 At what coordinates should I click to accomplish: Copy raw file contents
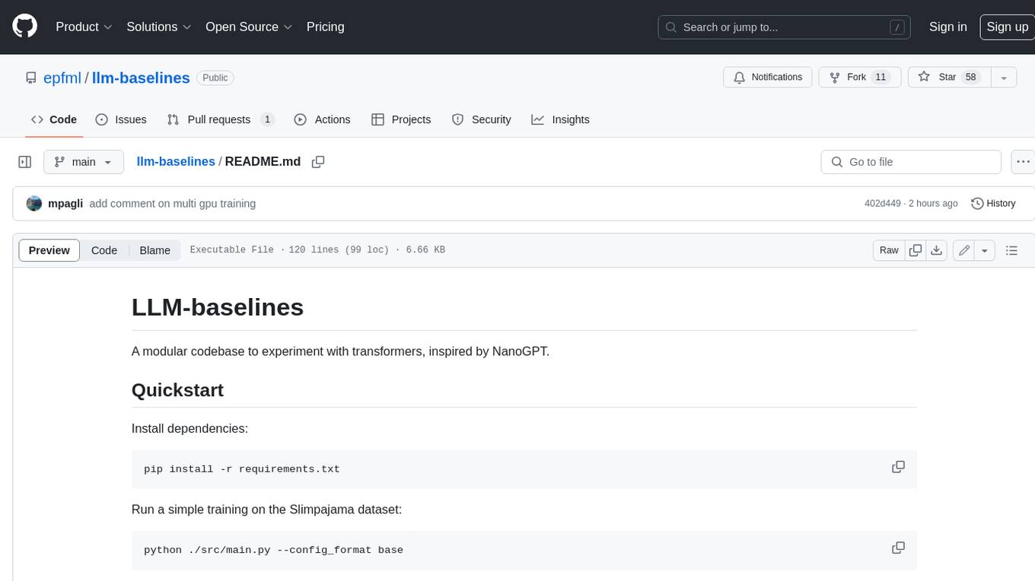pyautogui.click(x=916, y=250)
